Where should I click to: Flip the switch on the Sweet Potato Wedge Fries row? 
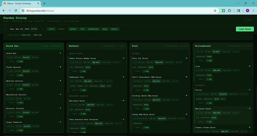[x=122, y=58]
